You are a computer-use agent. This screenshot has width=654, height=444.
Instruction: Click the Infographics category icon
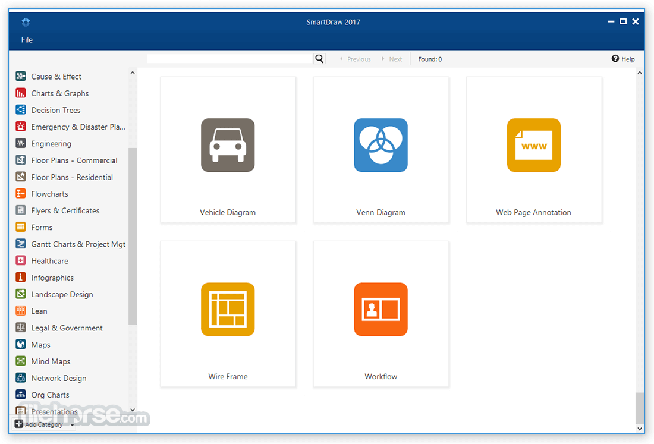(x=20, y=277)
